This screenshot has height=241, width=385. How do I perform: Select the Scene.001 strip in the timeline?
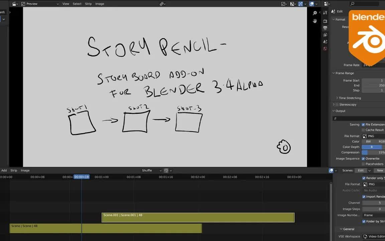[x=197, y=217]
